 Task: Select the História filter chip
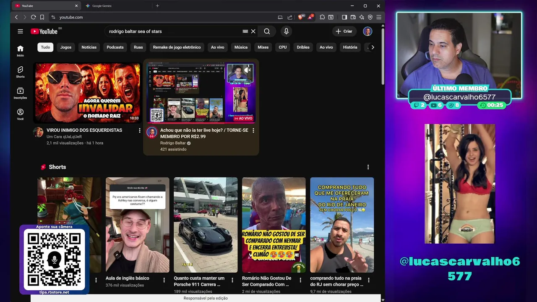pyautogui.click(x=350, y=47)
